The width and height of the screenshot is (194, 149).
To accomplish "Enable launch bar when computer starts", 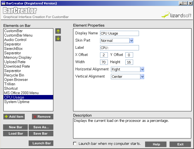I will 75,143.
